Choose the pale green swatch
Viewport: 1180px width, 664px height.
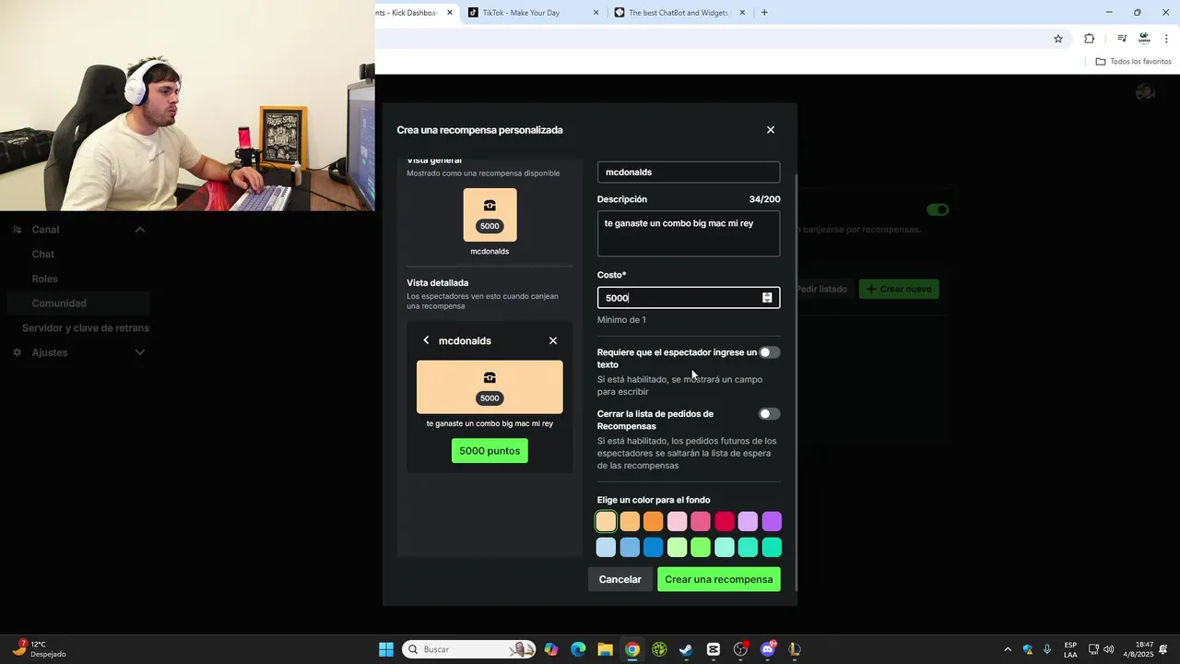(x=678, y=548)
